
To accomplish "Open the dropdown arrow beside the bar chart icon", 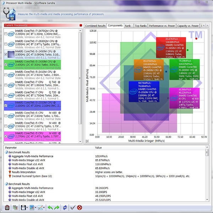I will click(x=35, y=208).
